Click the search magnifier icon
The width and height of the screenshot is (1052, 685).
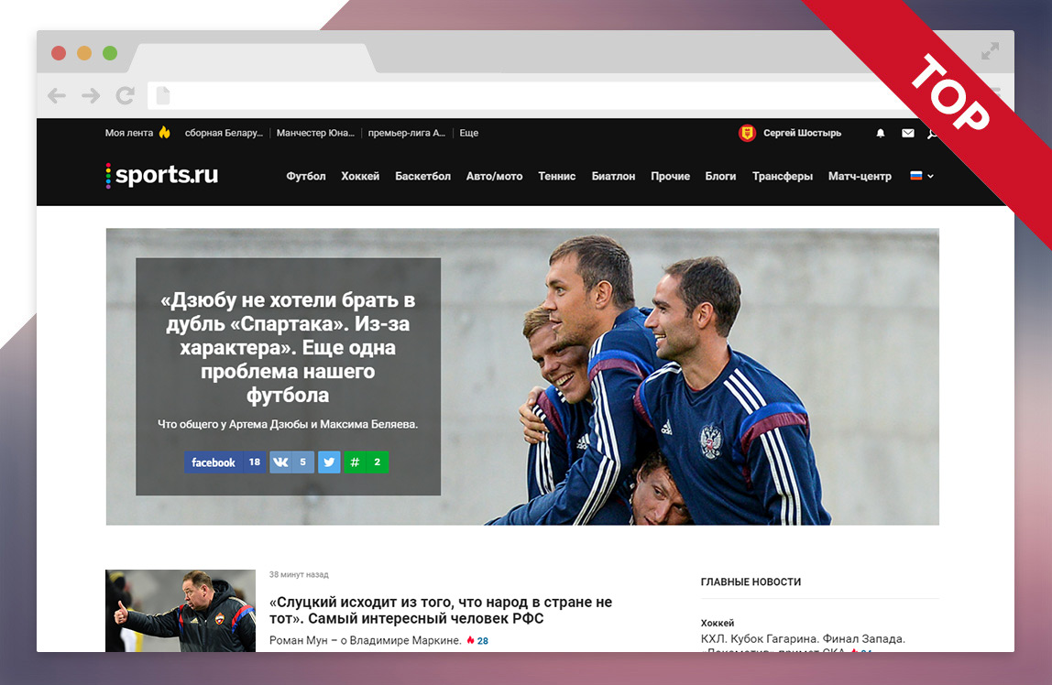pyautogui.click(x=933, y=133)
